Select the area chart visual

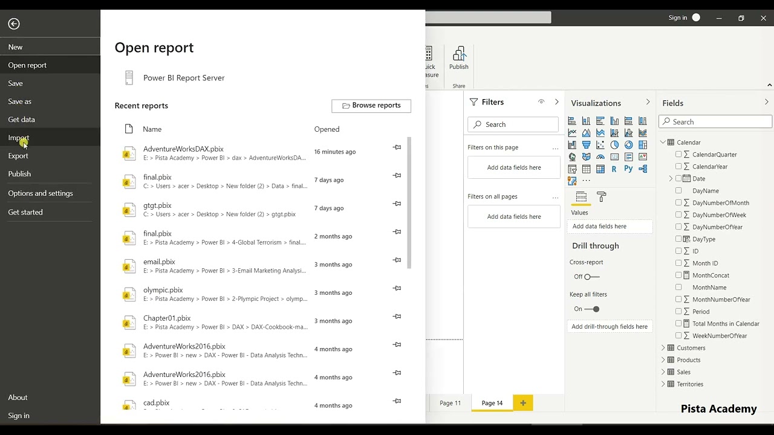tap(586, 133)
